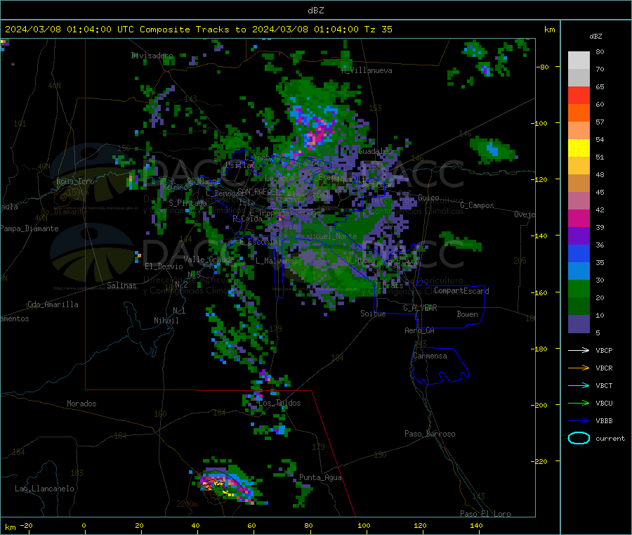Click the 'Cda_Amarilla' map label
632x535 pixels.
[53, 304]
